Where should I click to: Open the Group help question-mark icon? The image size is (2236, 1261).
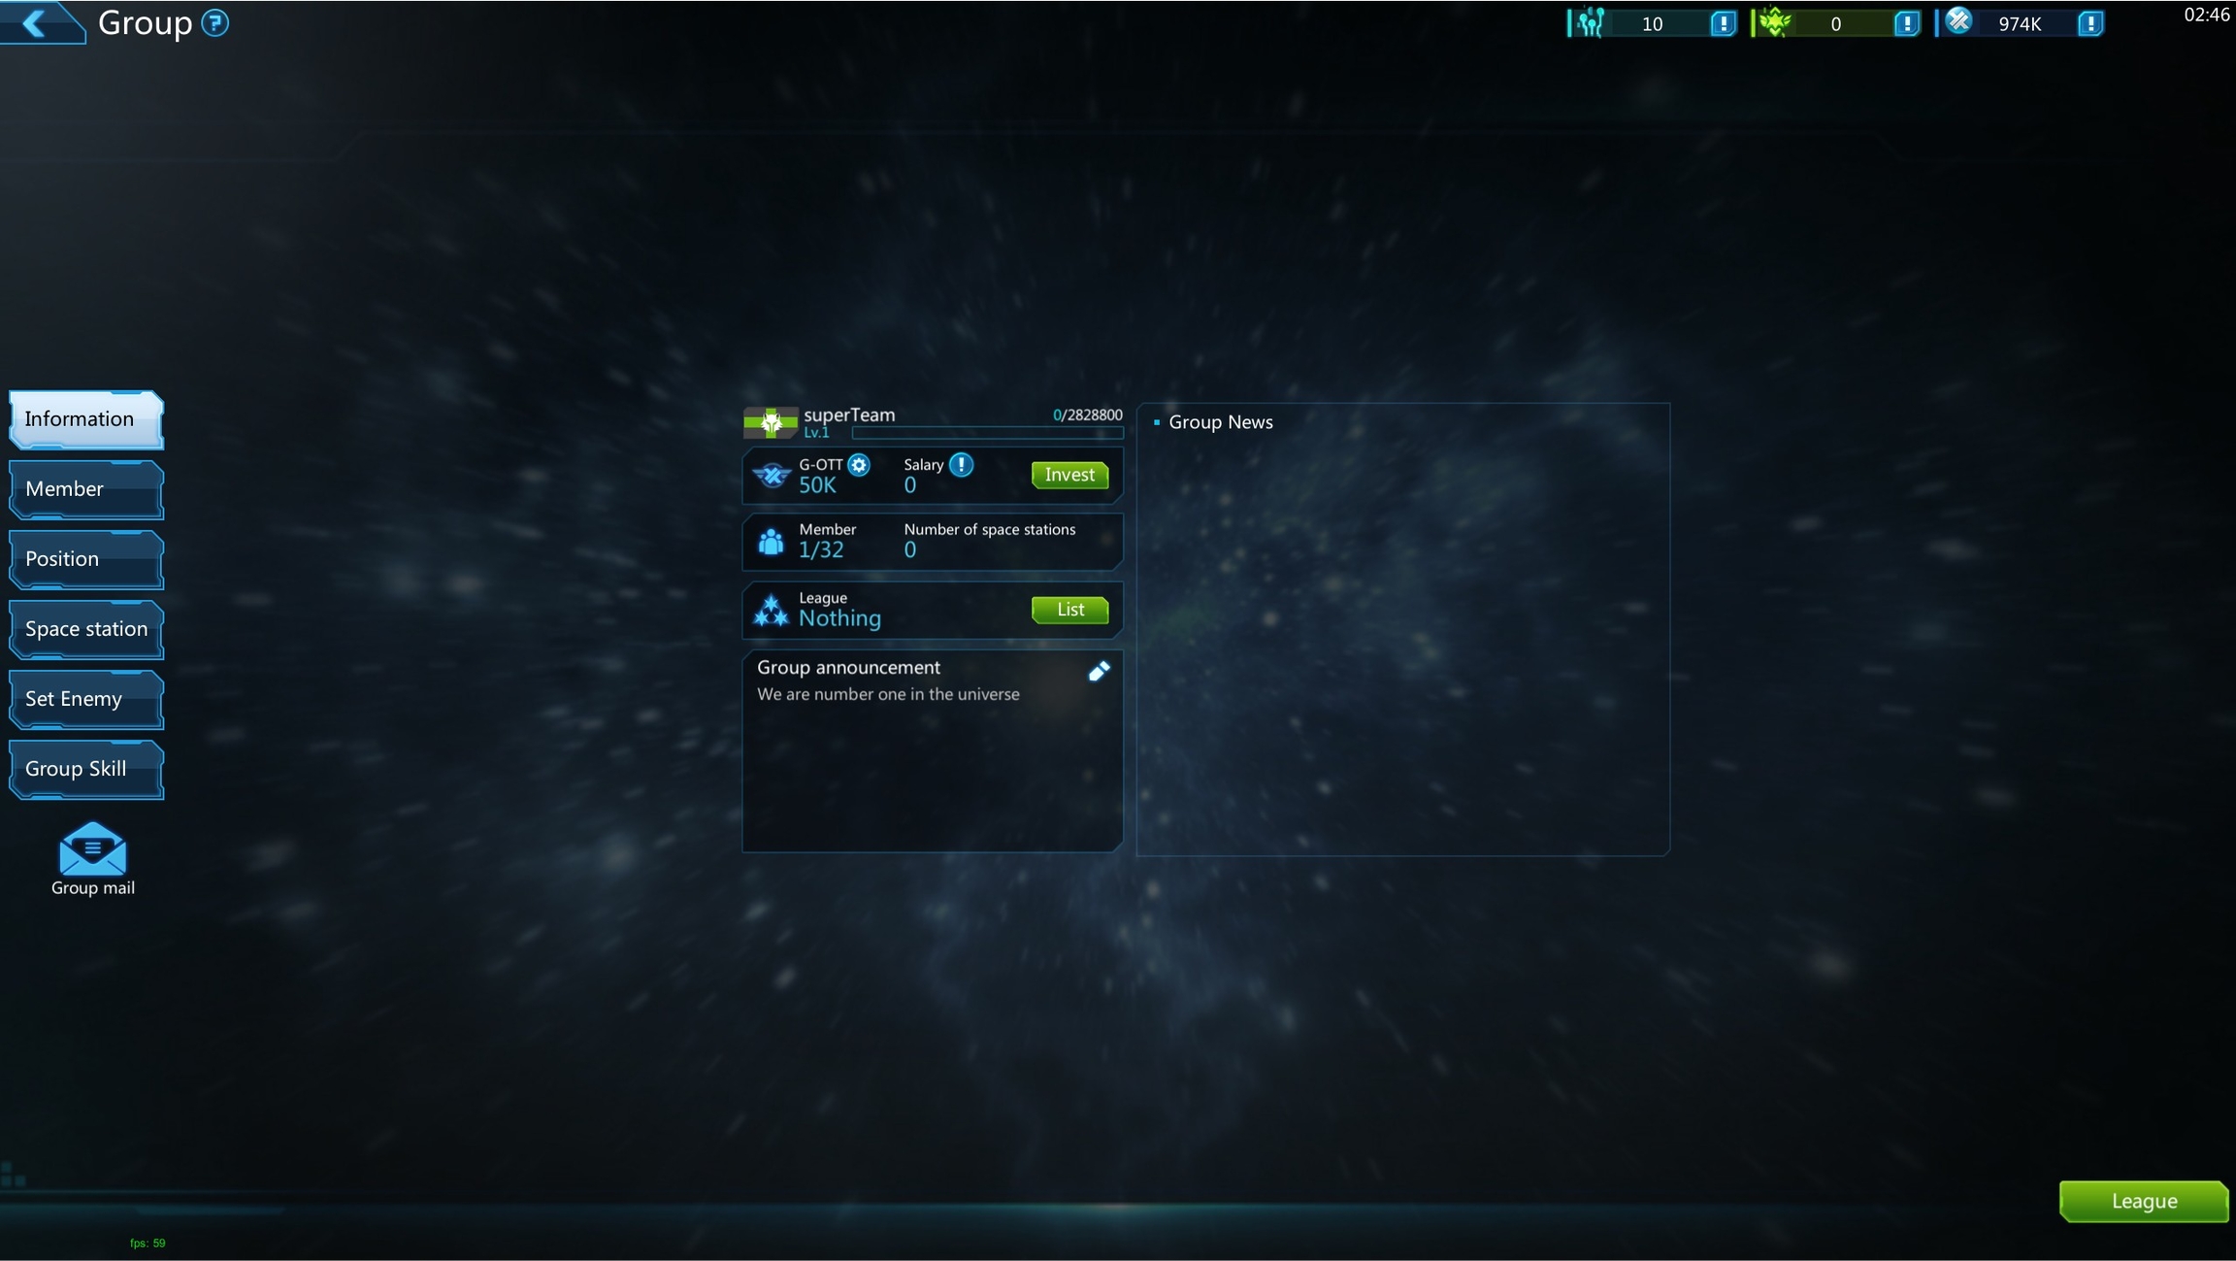pyautogui.click(x=214, y=22)
